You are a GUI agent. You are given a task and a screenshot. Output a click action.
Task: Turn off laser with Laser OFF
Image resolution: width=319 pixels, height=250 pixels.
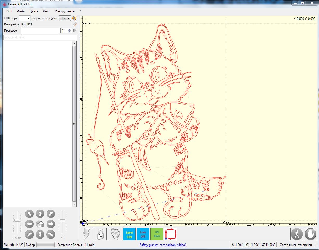[143, 234]
